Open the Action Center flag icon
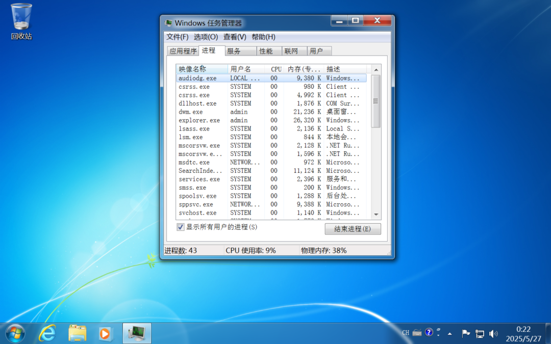The image size is (551, 344). click(466, 333)
